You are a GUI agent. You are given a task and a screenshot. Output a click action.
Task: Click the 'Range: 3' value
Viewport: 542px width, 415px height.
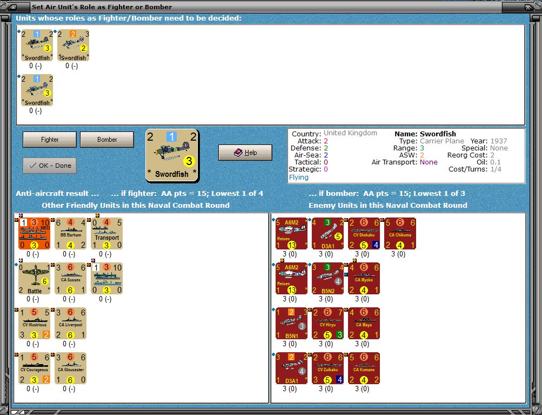[x=408, y=148]
